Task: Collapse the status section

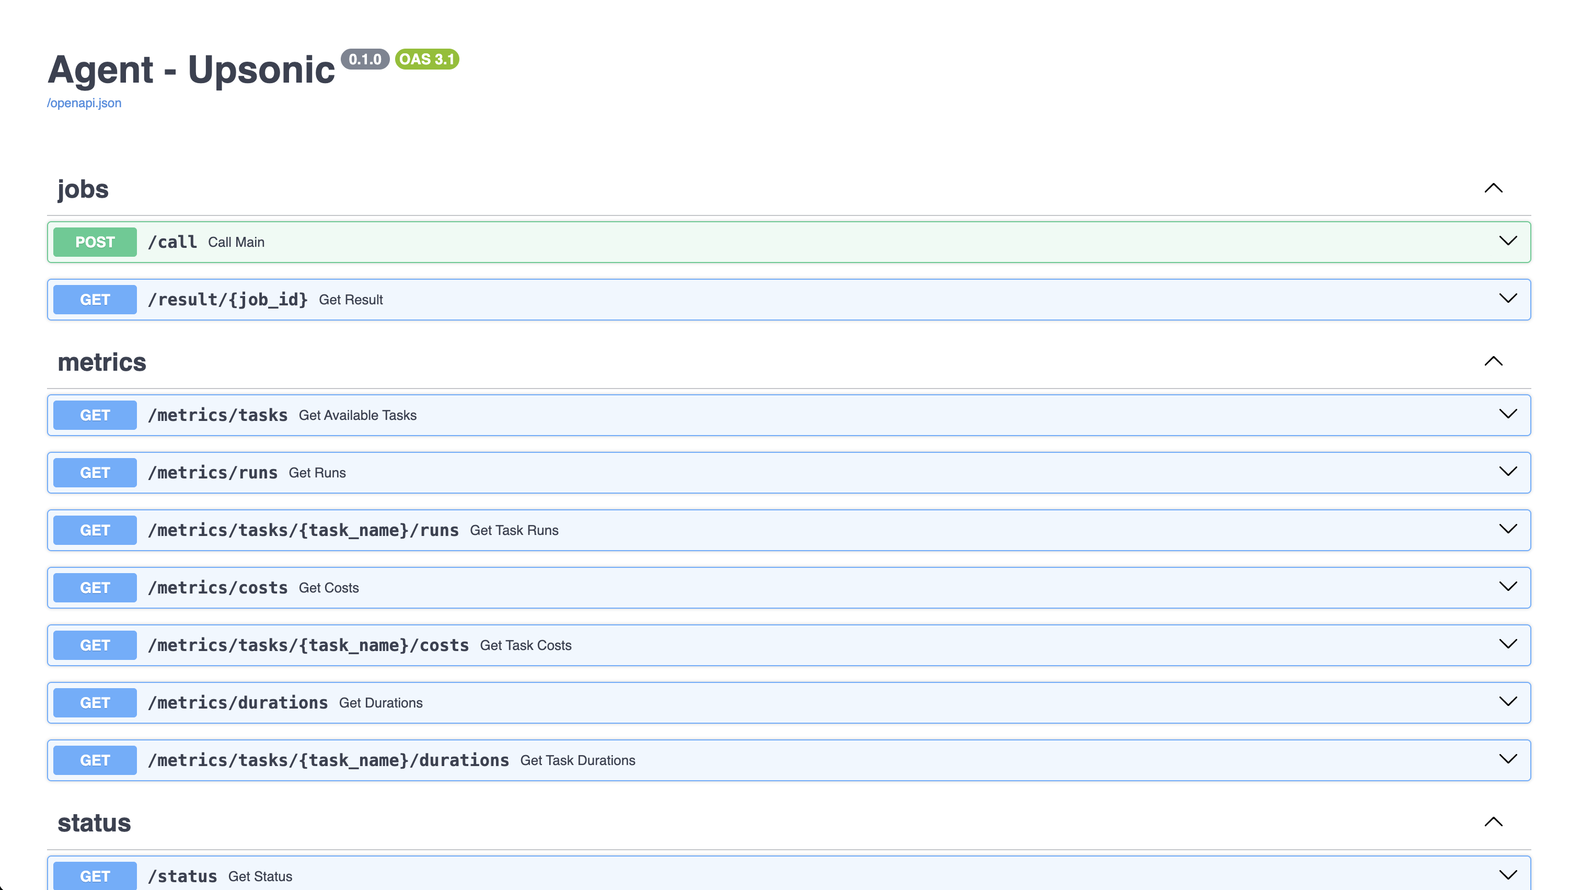Action: click(1493, 822)
